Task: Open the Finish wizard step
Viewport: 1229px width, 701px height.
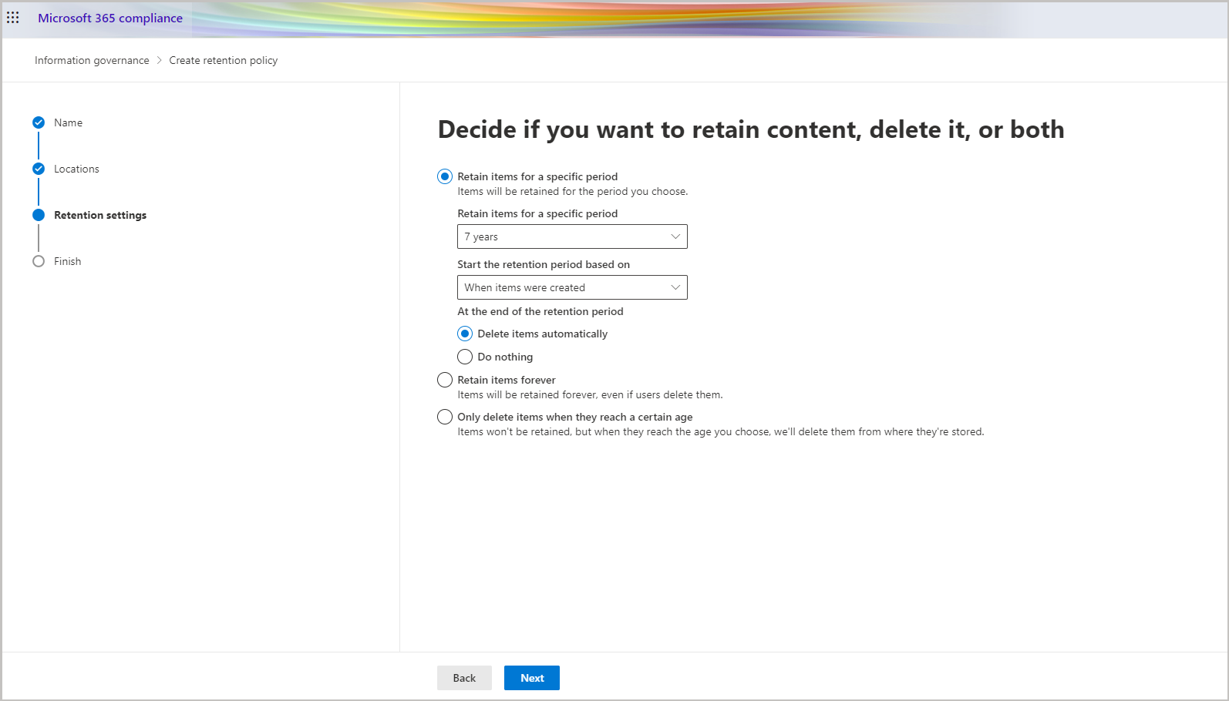Action: click(67, 261)
